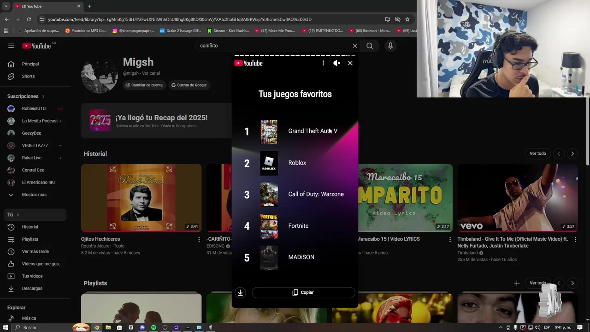Click the Cambiar de cuenta button

tap(144, 85)
